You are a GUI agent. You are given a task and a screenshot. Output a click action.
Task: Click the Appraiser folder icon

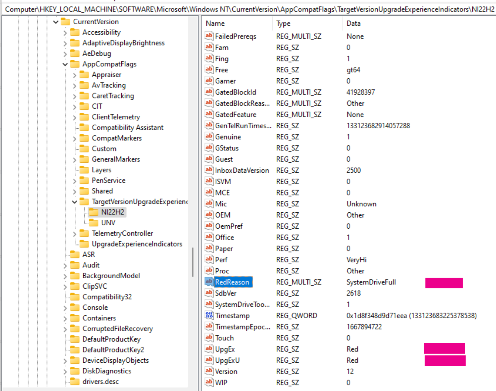pos(84,75)
